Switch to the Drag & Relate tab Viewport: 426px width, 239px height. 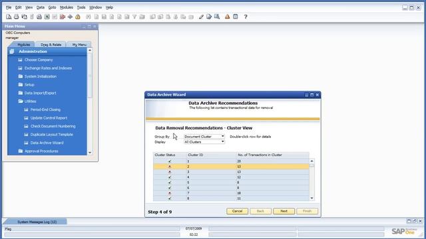pyautogui.click(x=51, y=44)
